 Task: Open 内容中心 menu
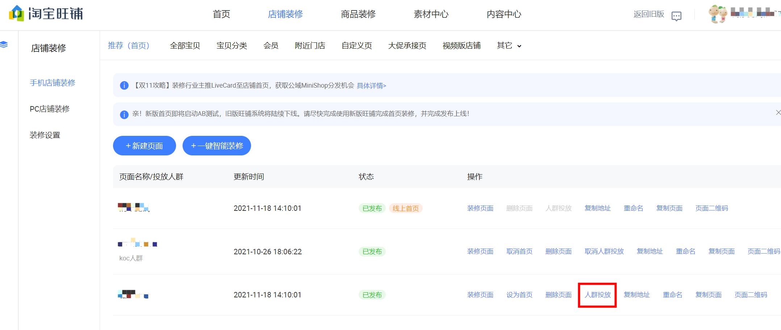click(504, 14)
